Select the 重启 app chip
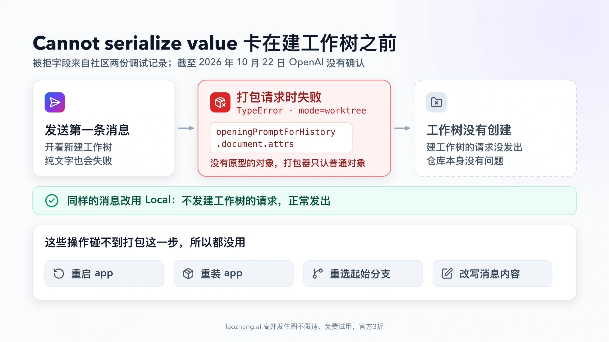 (x=104, y=274)
